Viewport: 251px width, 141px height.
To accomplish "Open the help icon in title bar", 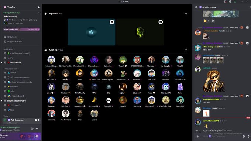I will (230, 1).
